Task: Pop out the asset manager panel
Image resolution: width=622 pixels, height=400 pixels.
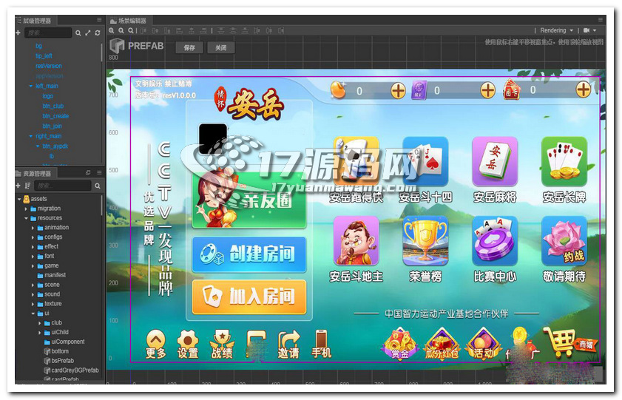Action: (x=88, y=173)
